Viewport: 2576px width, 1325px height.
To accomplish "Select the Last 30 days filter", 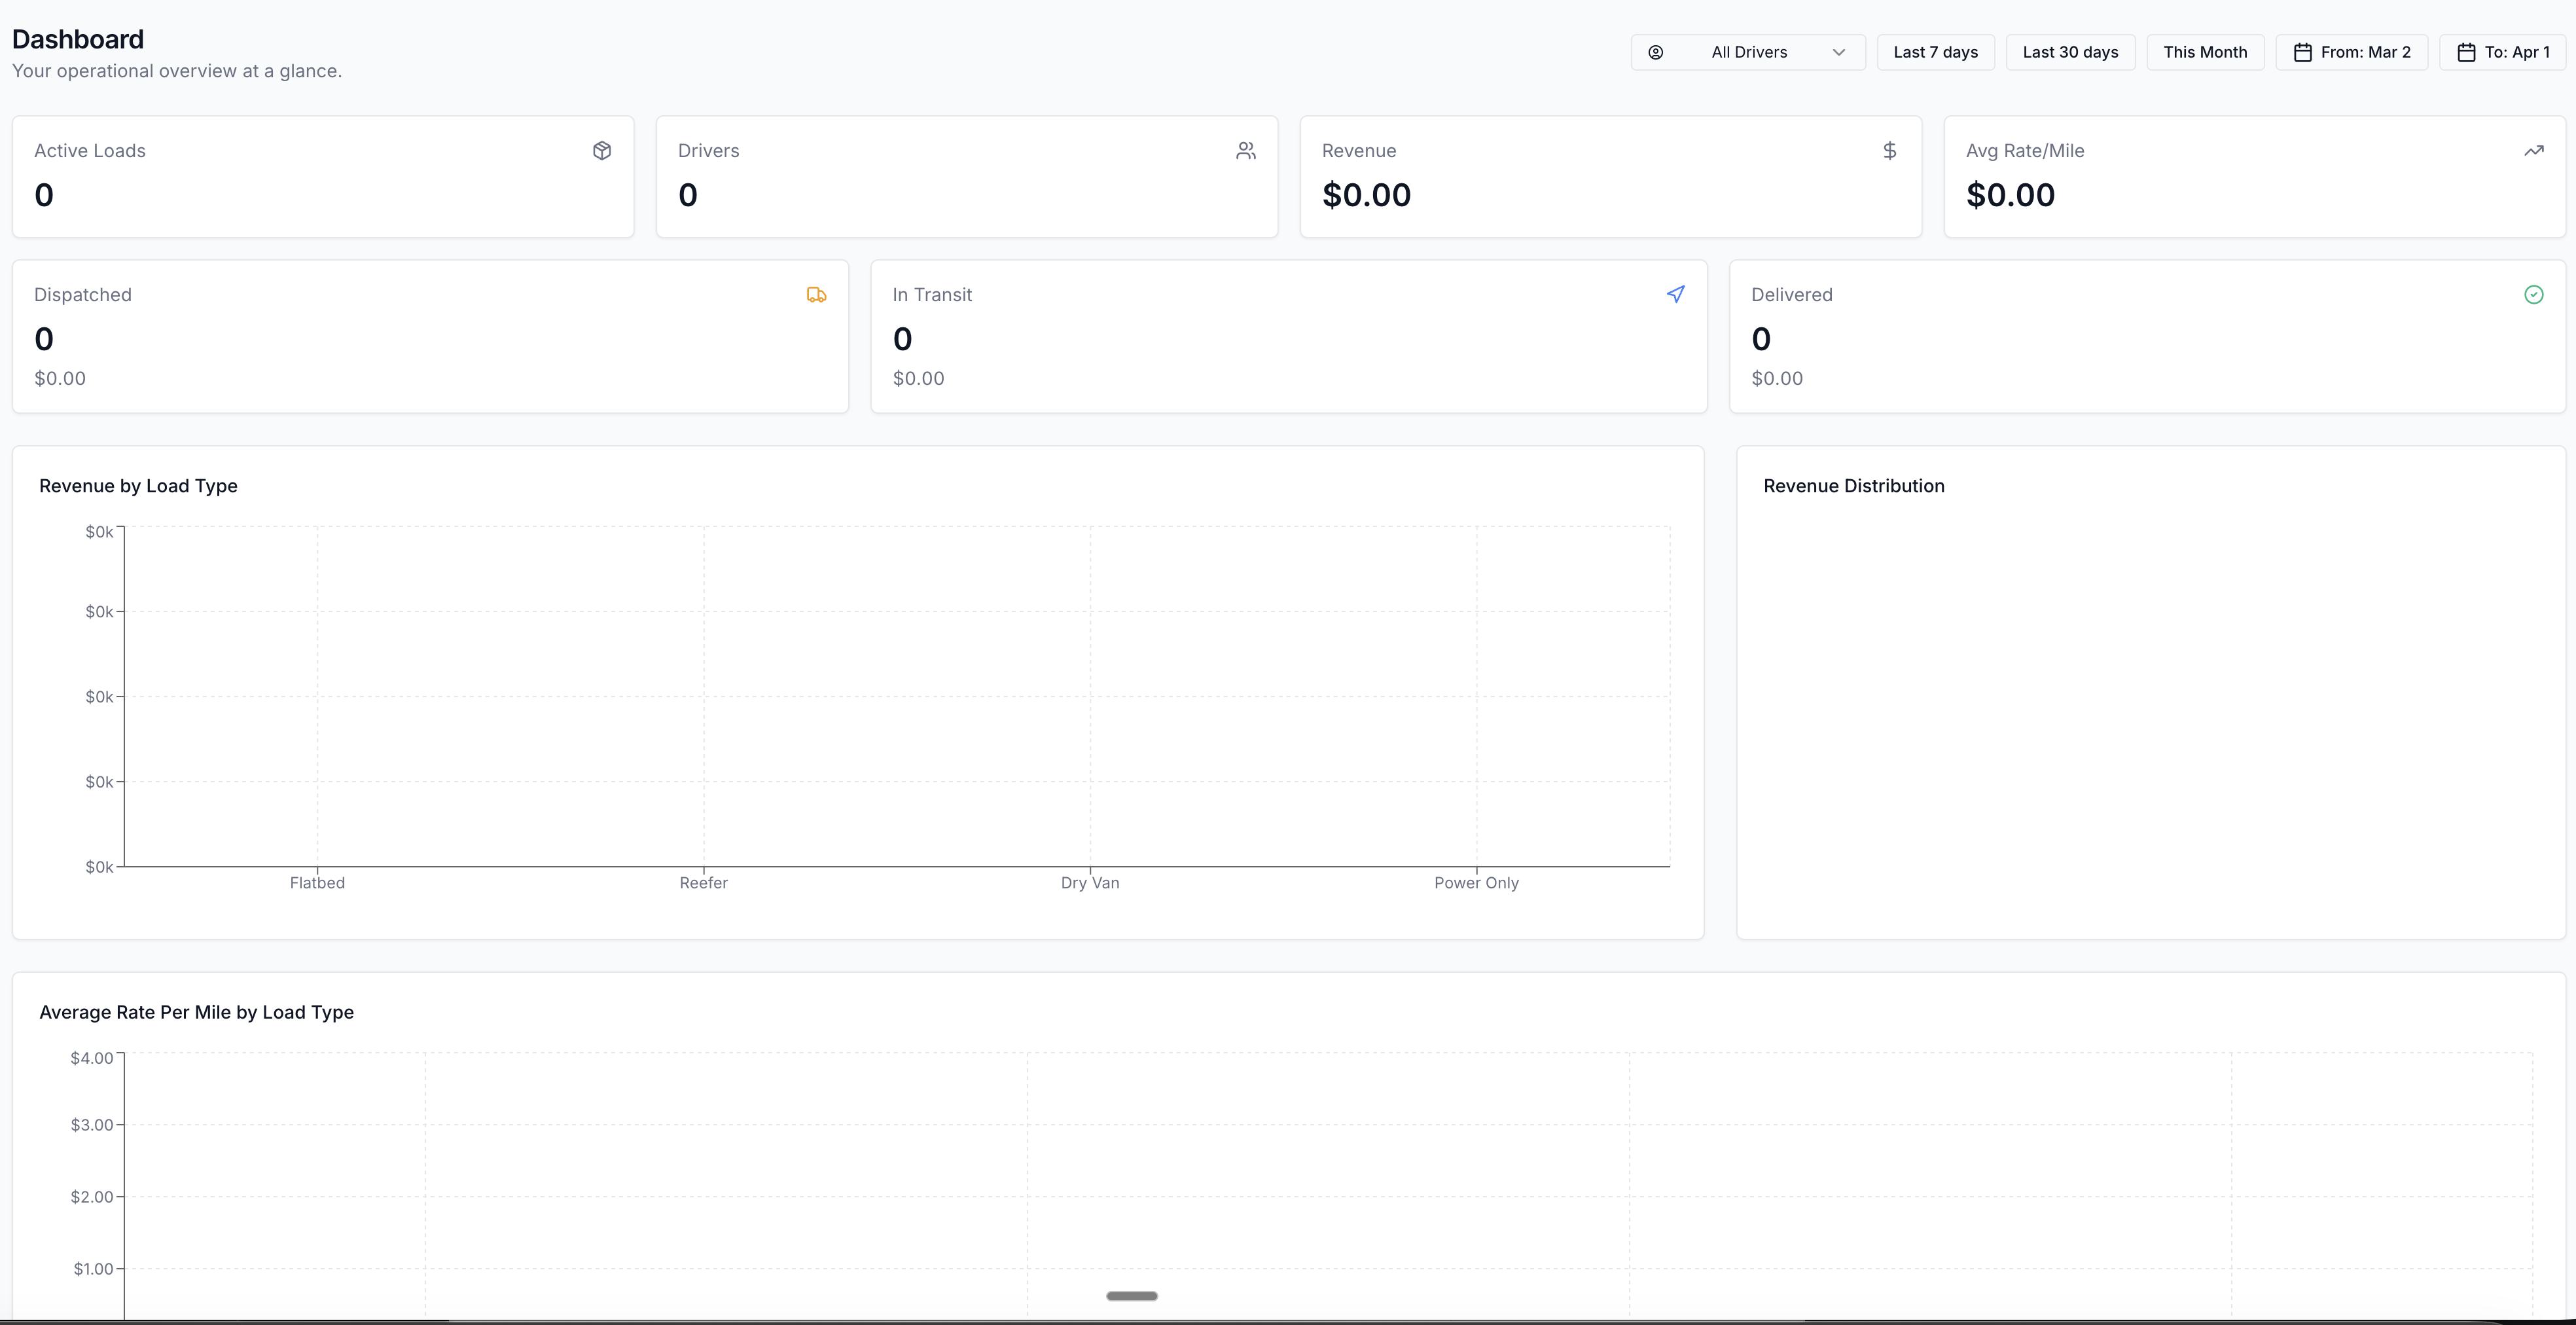I will tap(2070, 52).
